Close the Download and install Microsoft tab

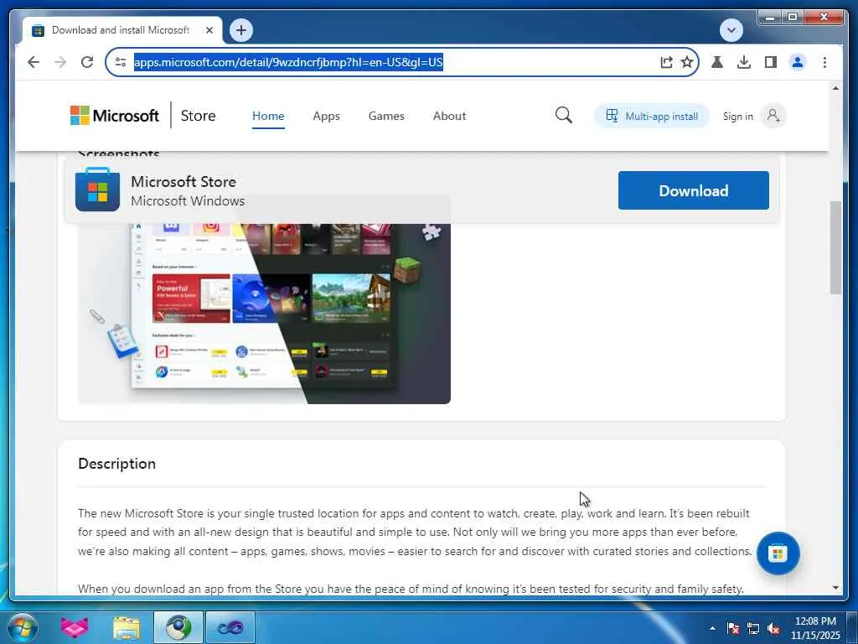coord(209,30)
